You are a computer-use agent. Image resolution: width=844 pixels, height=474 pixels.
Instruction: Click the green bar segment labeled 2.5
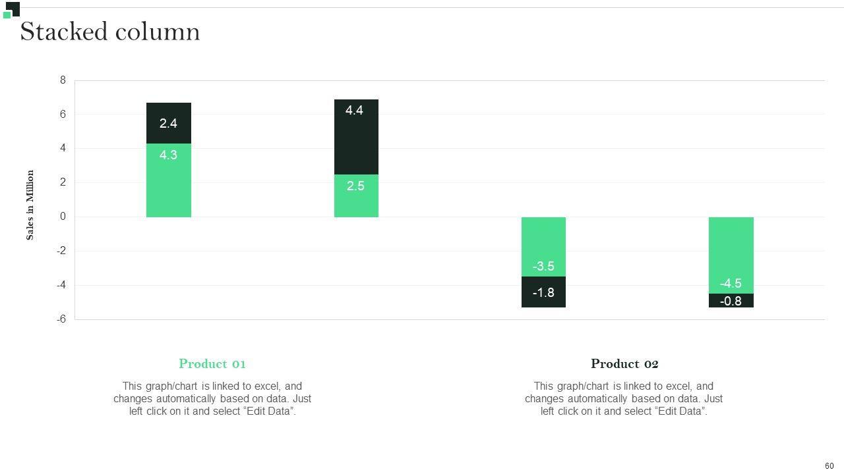pyautogui.click(x=356, y=196)
